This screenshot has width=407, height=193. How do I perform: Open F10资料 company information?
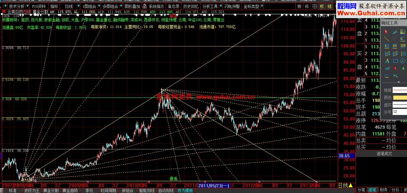pos(39,6)
